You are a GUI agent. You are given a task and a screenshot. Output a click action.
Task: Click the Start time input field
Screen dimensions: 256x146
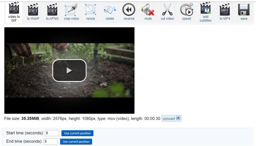point(52,133)
